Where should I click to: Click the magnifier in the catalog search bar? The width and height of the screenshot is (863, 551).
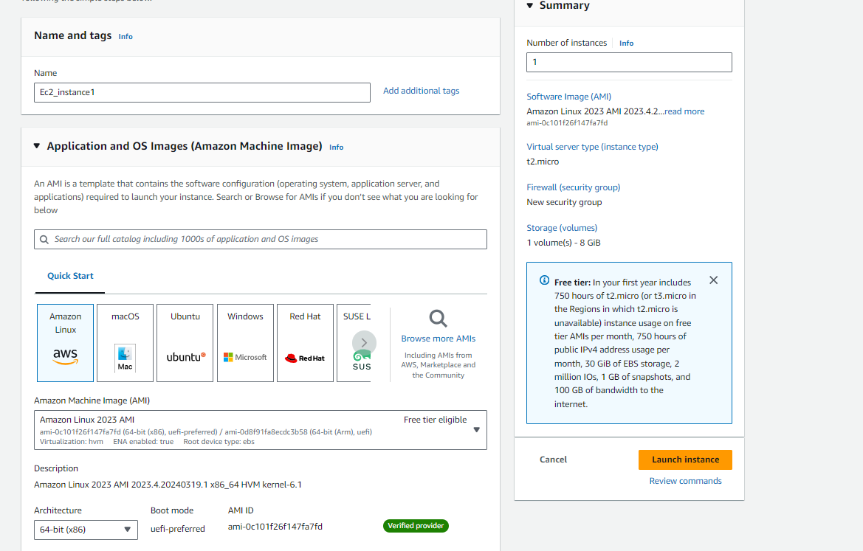[x=45, y=239]
